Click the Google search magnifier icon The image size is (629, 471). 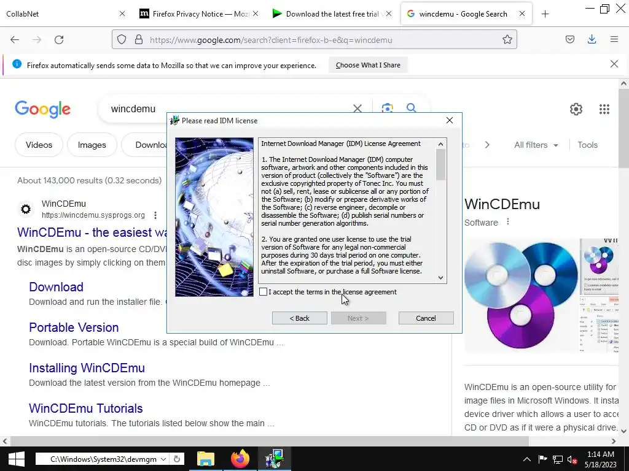[411, 108]
